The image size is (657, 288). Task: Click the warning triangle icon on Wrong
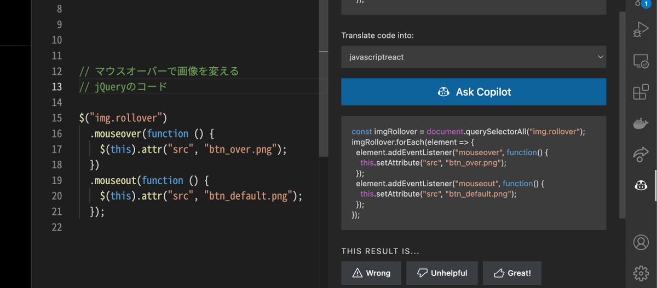pos(357,273)
